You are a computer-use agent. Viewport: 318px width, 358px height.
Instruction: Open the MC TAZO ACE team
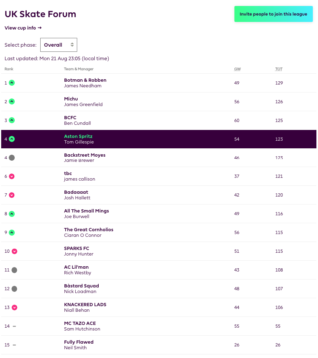80,323
